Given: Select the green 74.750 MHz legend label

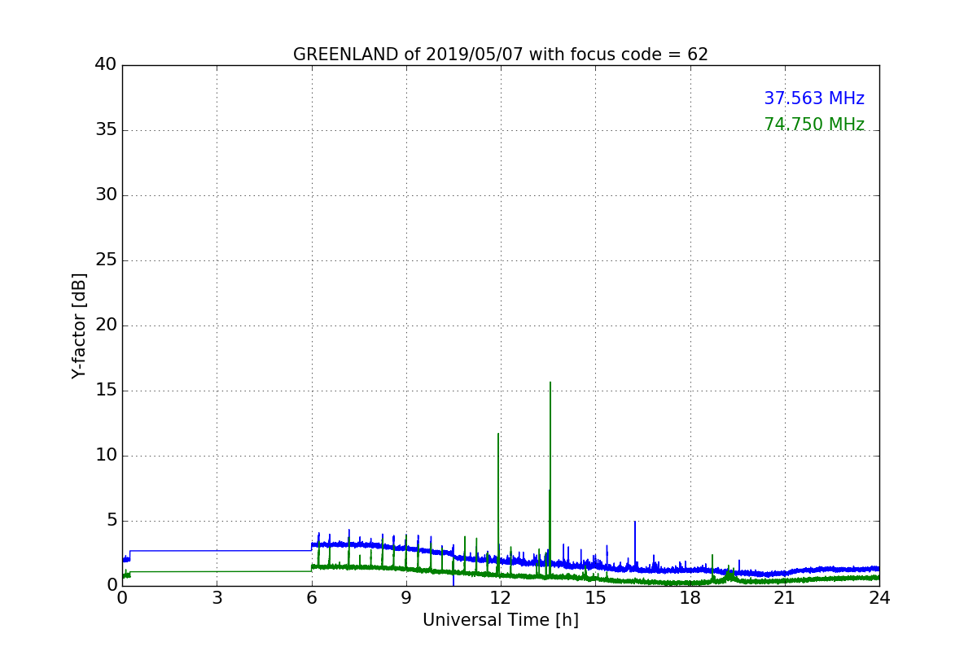Looking at the screenshot, I should point(813,125).
